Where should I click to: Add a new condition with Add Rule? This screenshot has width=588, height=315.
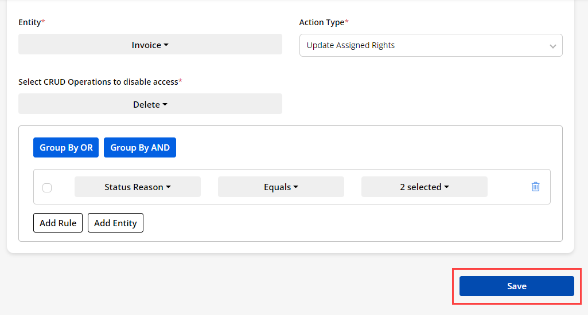click(58, 223)
